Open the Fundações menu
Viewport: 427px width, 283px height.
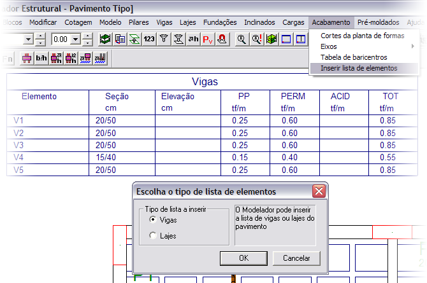click(x=220, y=22)
